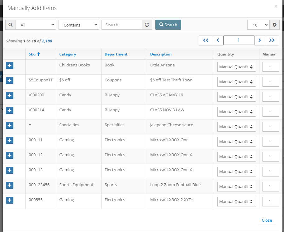Add the Microsoft XBOX One X. item
This screenshot has height=232, width=284.
click(x=10, y=155)
